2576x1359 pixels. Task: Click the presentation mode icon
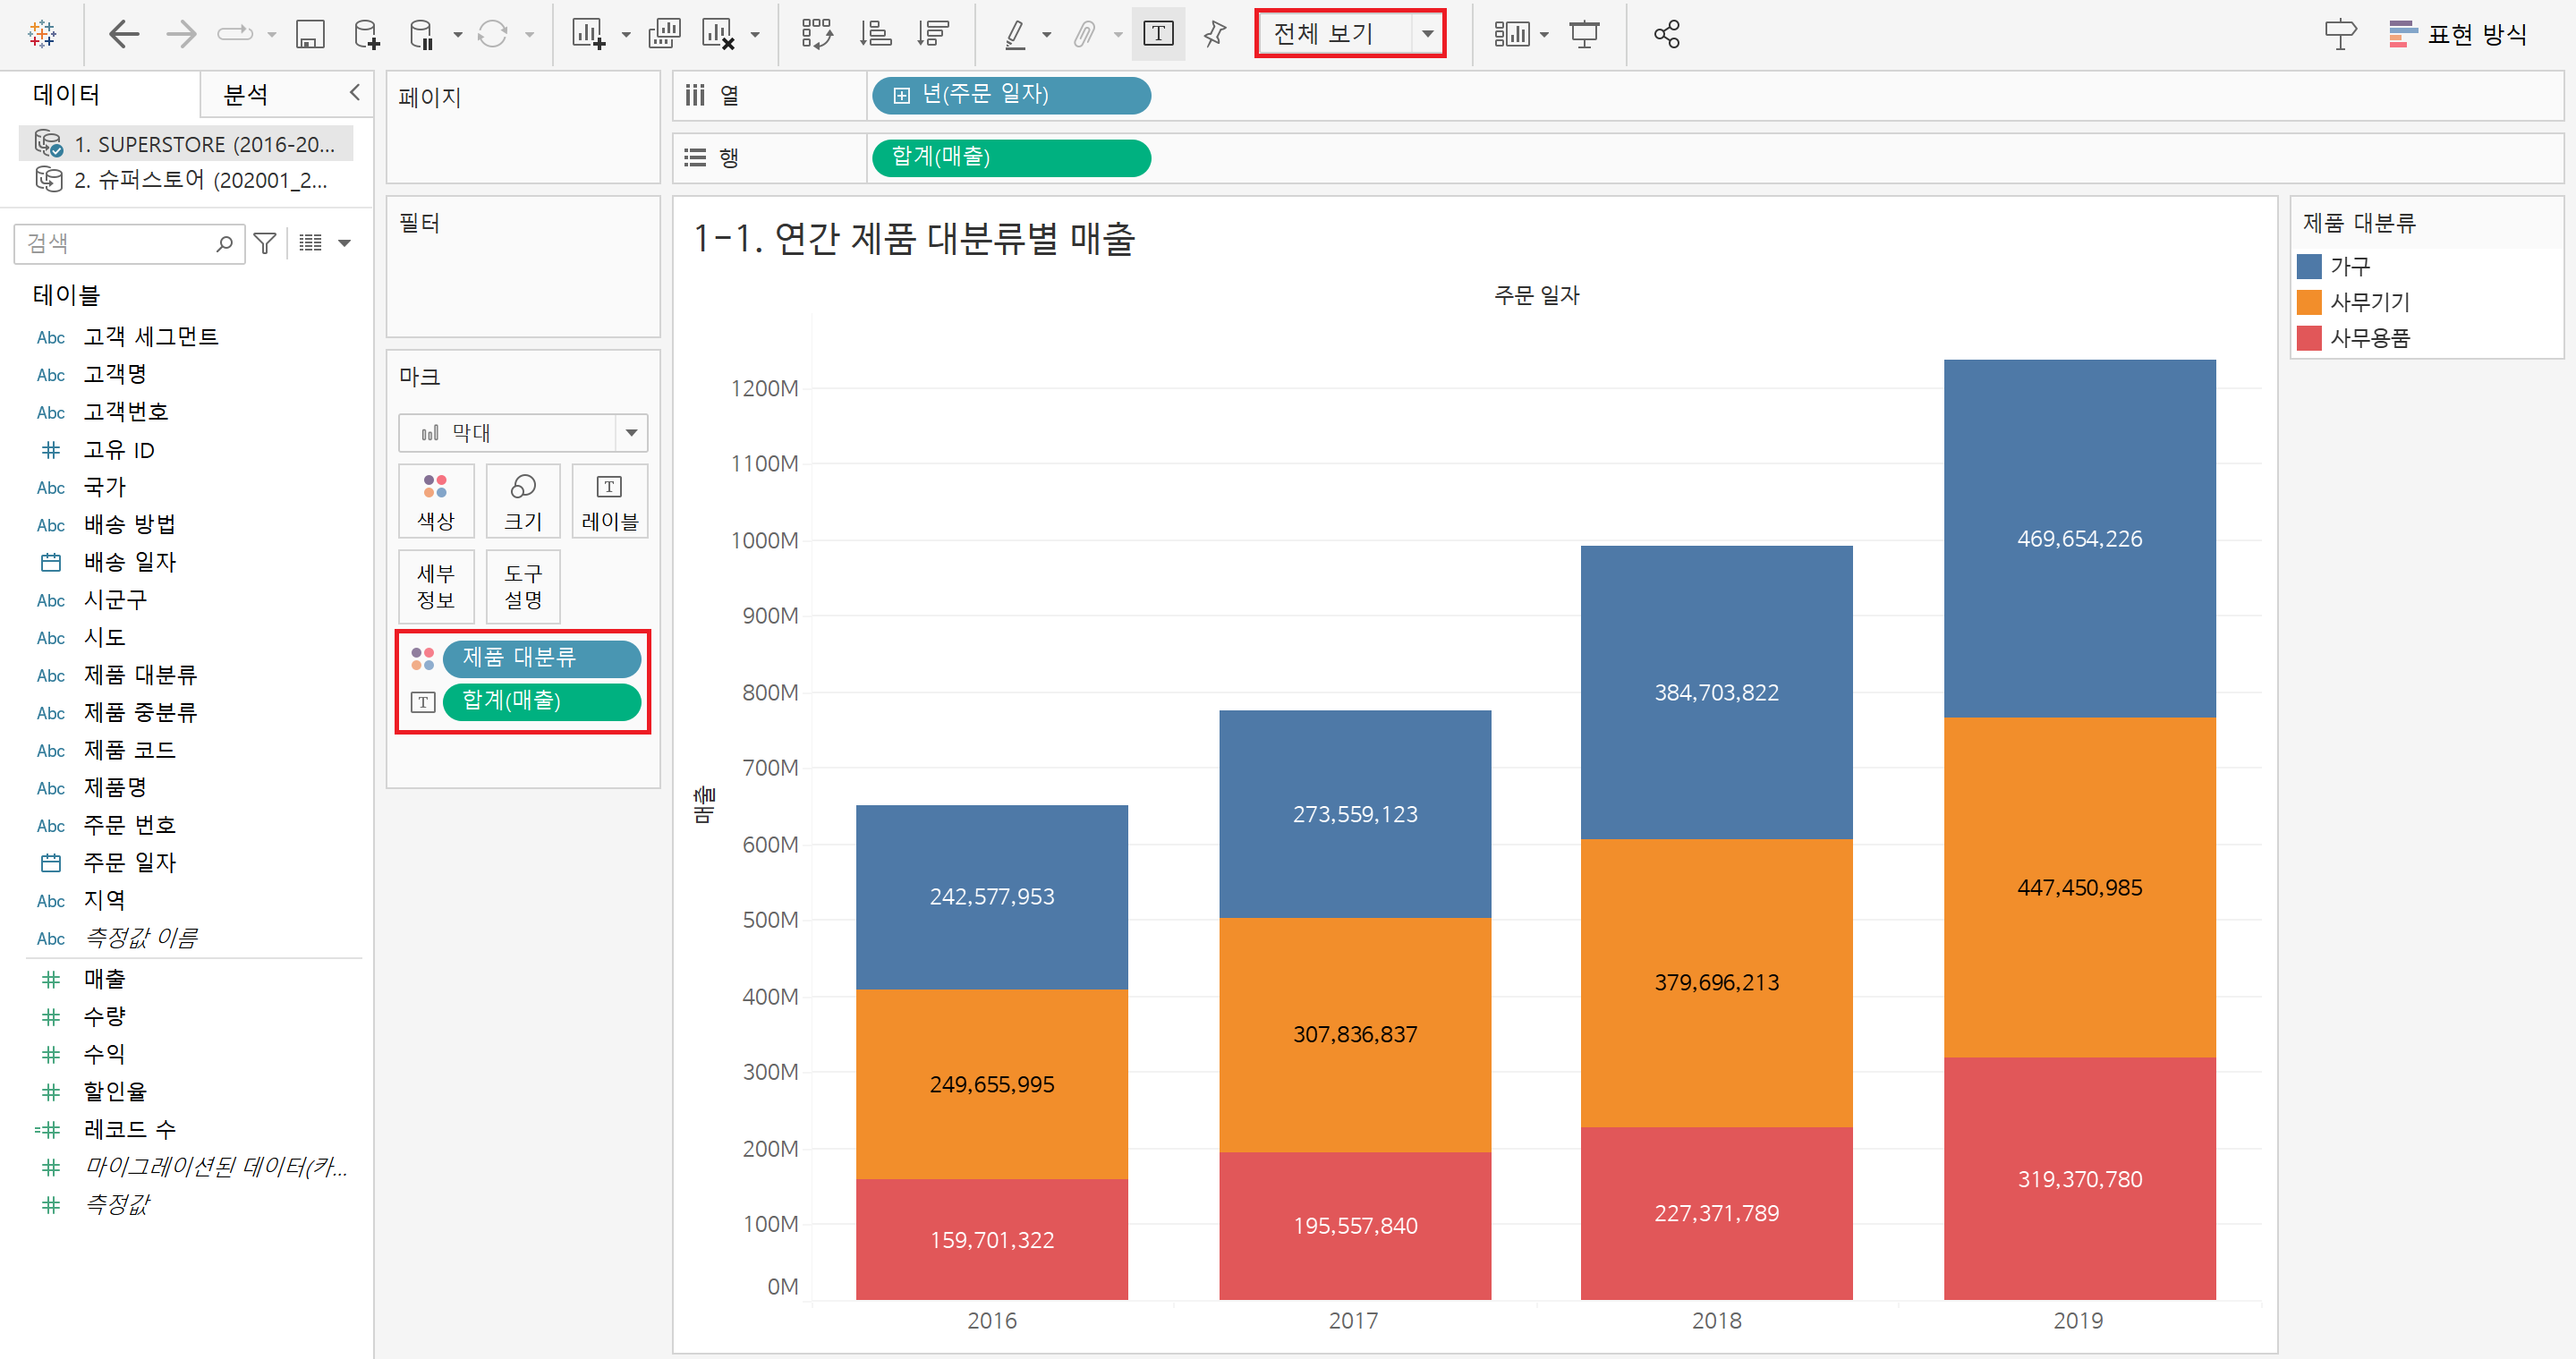click(x=1585, y=35)
